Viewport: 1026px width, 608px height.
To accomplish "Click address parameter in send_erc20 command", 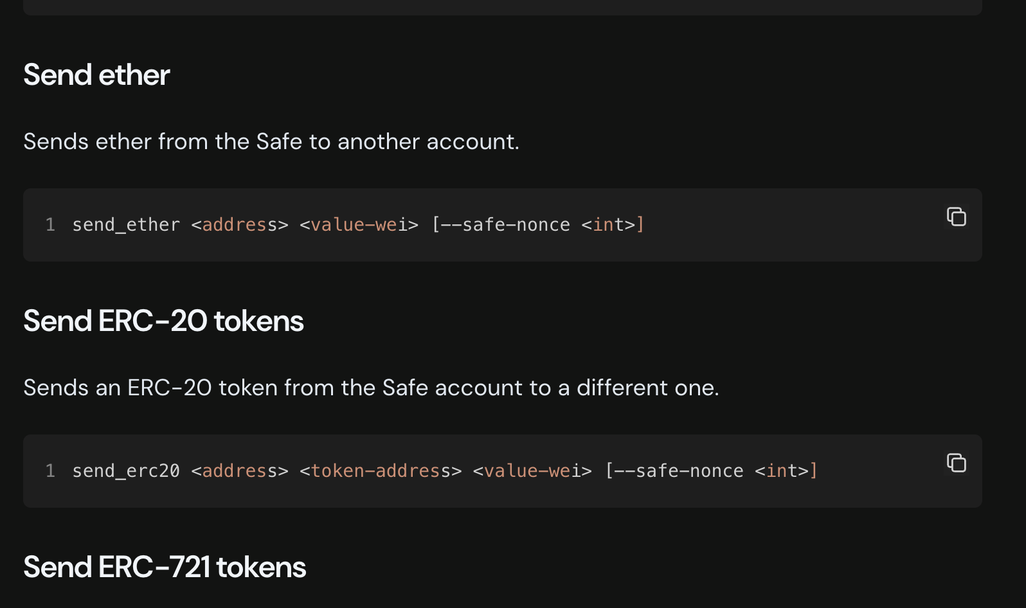I will [240, 471].
